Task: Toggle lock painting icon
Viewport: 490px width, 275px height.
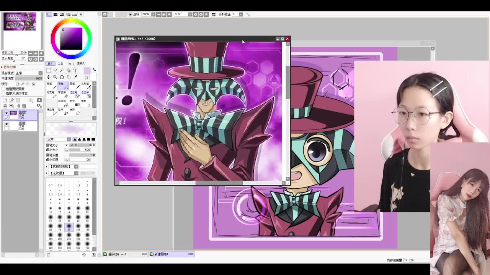Action: click(x=22, y=84)
